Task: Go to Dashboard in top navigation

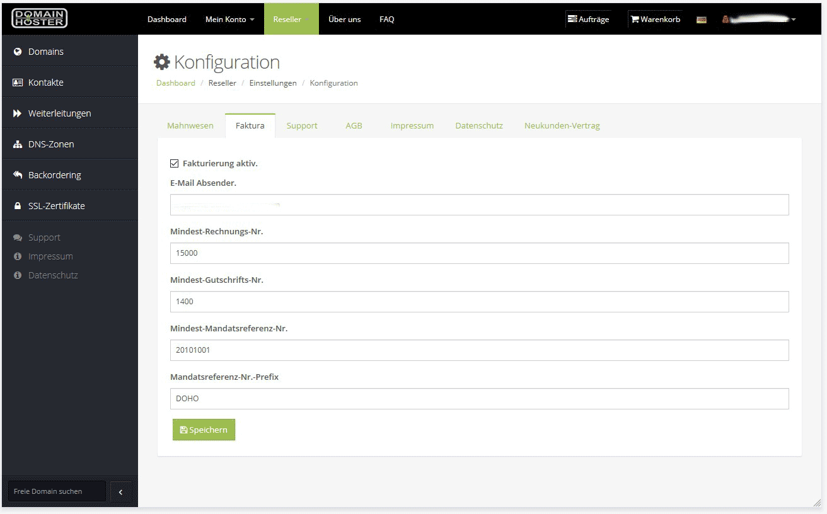Action: [x=167, y=19]
